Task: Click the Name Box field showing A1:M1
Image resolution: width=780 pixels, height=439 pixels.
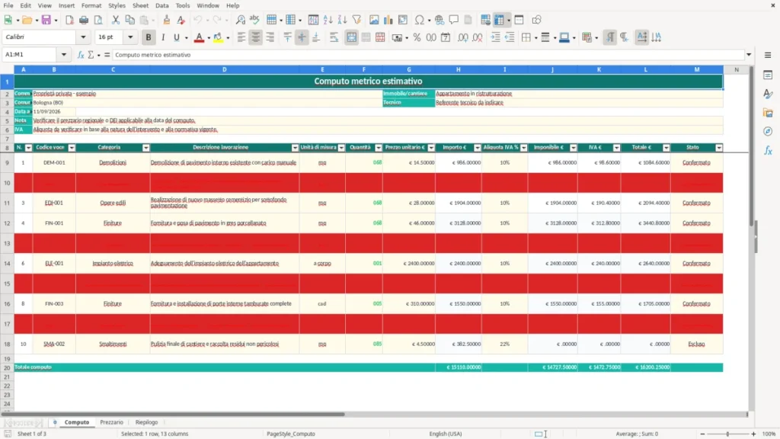Action: coord(30,55)
